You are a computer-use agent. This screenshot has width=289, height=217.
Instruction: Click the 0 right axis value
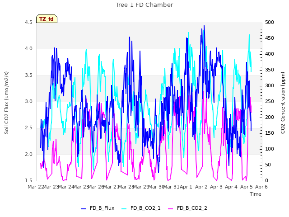point(266,181)
